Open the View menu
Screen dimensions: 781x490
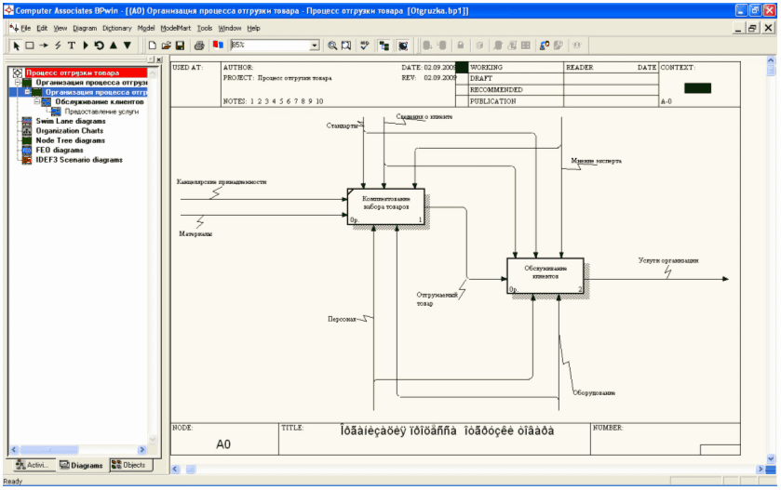(61, 28)
